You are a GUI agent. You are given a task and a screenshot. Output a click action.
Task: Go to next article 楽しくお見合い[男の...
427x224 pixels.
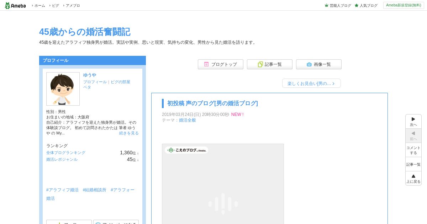(311, 83)
